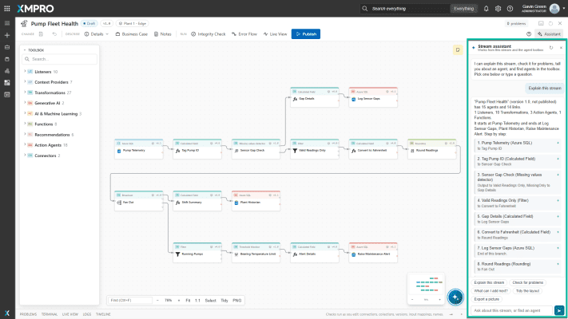Select the Fan Out broadcast node
Image resolution: width=568 pixels, height=319 pixels.
point(139,201)
